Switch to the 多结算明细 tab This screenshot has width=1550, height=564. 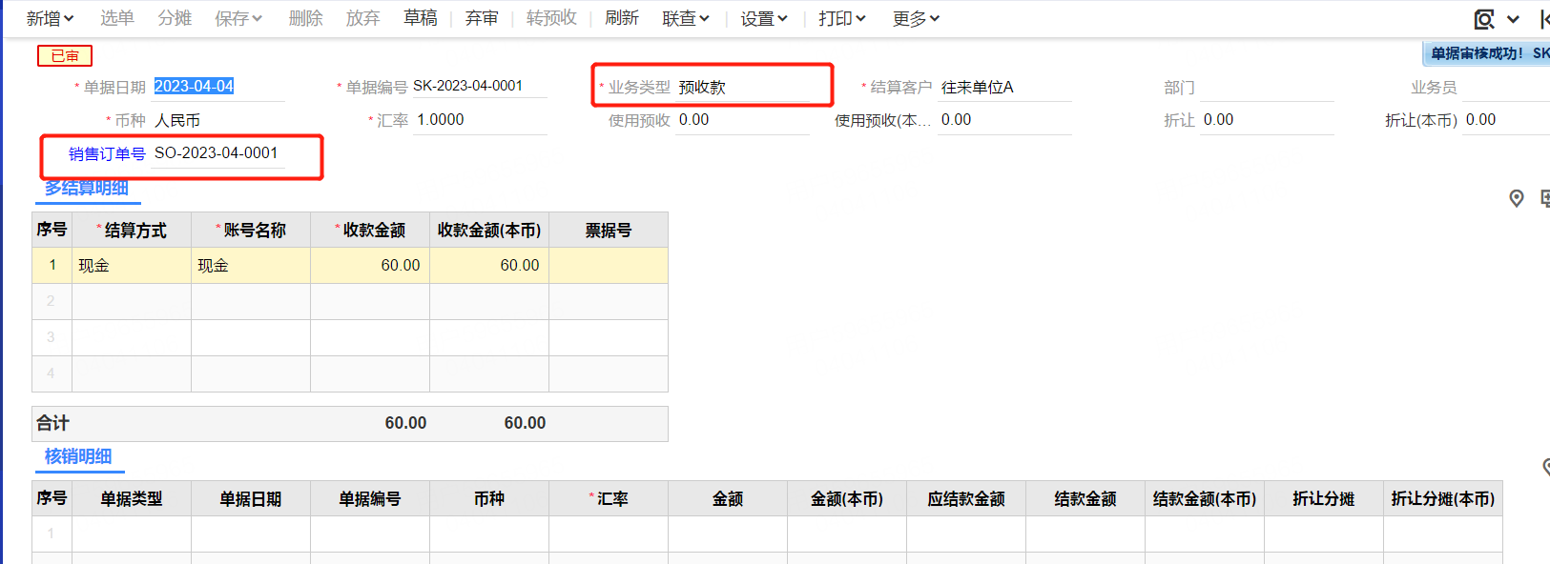[87, 188]
